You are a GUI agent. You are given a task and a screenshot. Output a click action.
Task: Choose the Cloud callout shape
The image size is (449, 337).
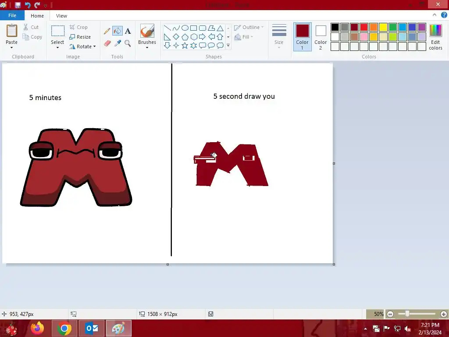tap(220, 45)
